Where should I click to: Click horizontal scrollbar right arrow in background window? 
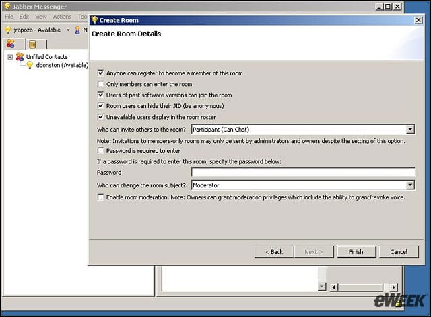point(393,287)
